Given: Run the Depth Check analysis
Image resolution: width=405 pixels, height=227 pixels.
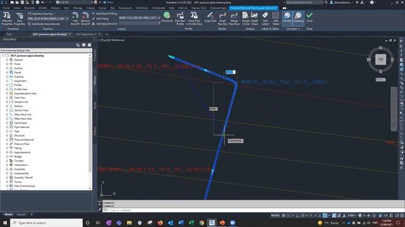Looking at the screenshot, I should point(254,18).
